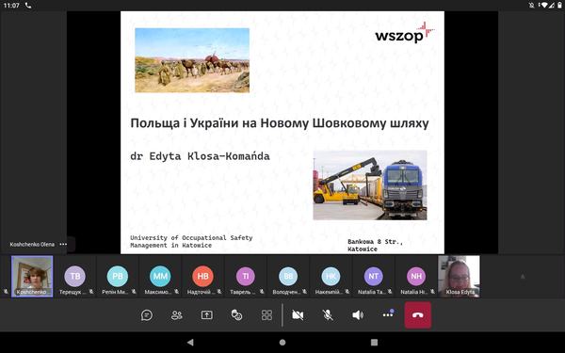
Task: Select participant HB avatar
Action: [202, 276]
